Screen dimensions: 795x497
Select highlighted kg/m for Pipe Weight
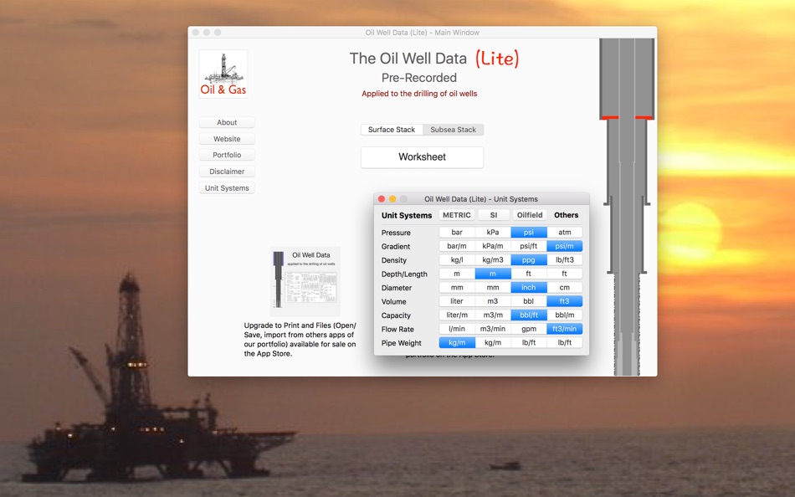(x=457, y=343)
